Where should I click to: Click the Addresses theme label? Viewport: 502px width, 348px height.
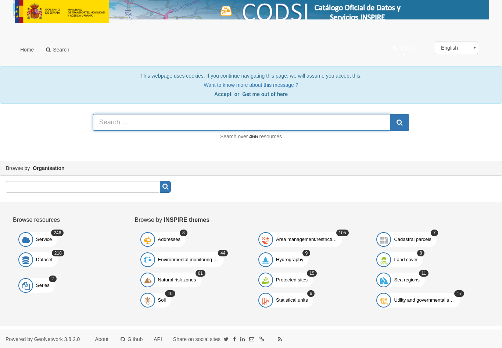coord(169,239)
